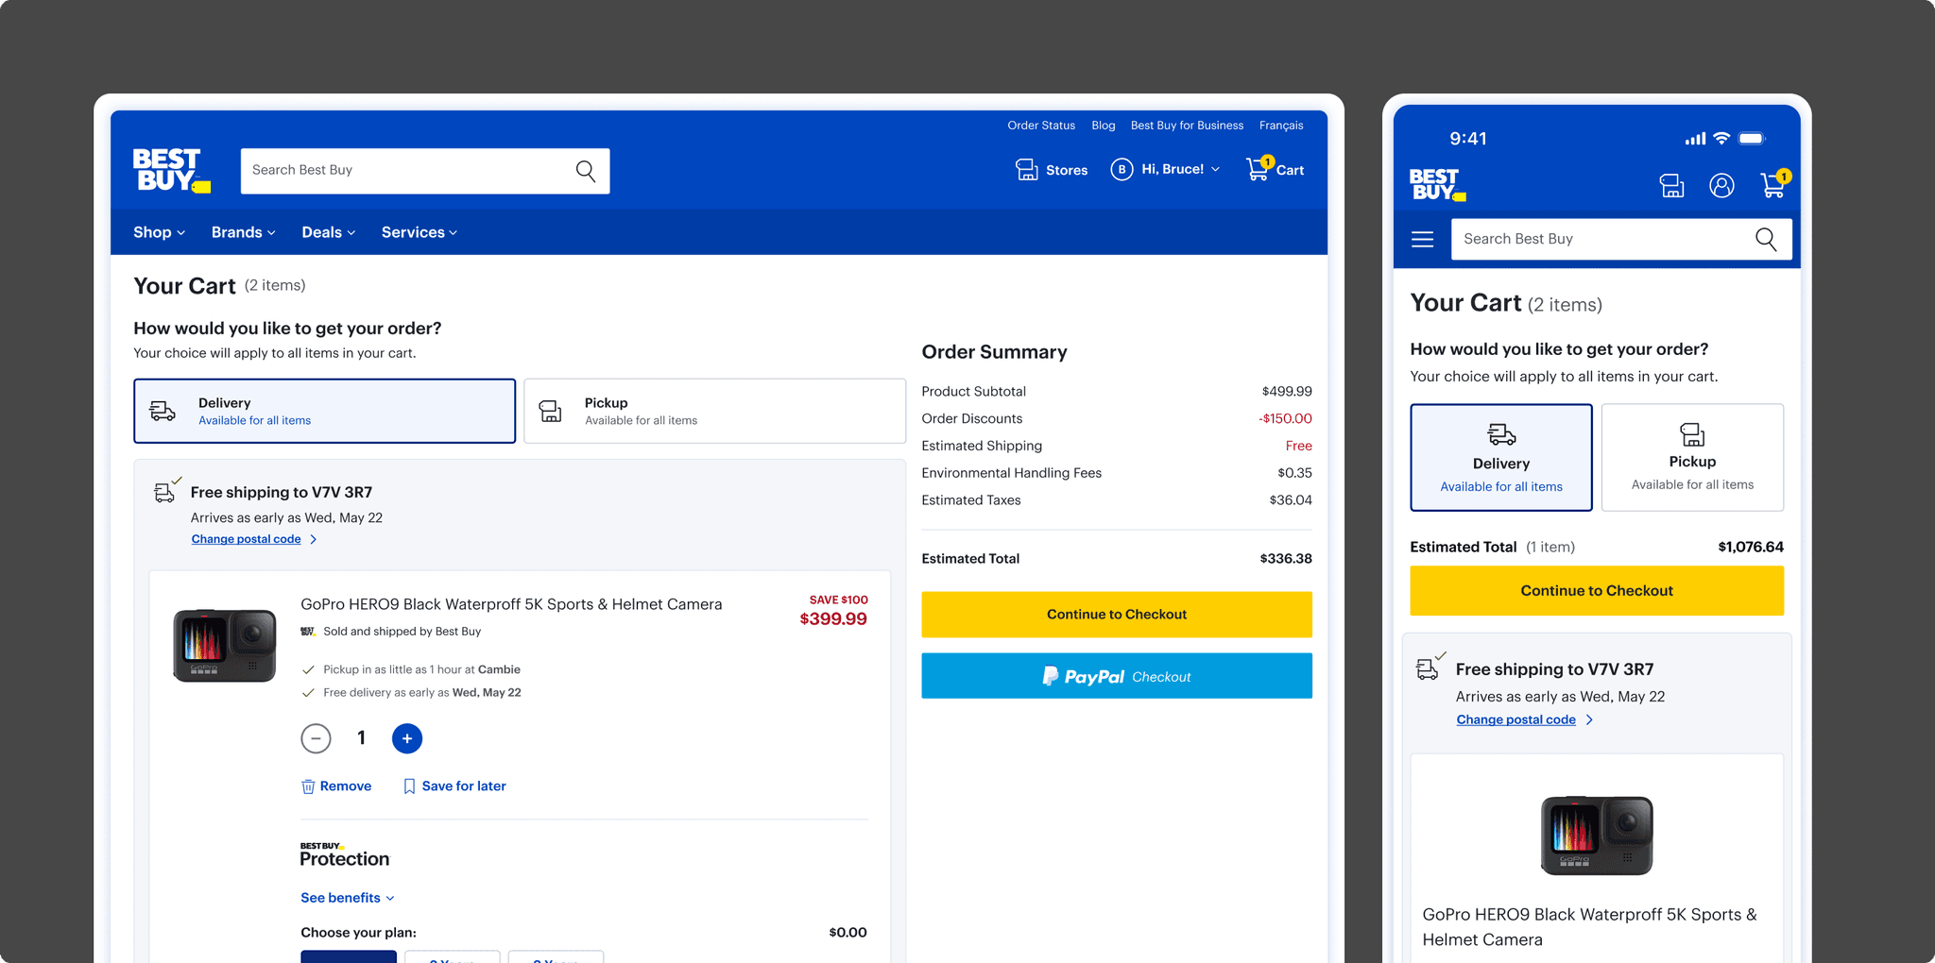Expand the Deals menu
The height and width of the screenshot is (963, 1935).
click(329, 232)
